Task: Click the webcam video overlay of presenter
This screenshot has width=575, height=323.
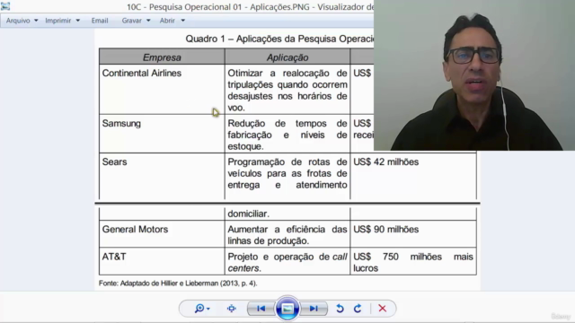Action: (x=474, y=75)
